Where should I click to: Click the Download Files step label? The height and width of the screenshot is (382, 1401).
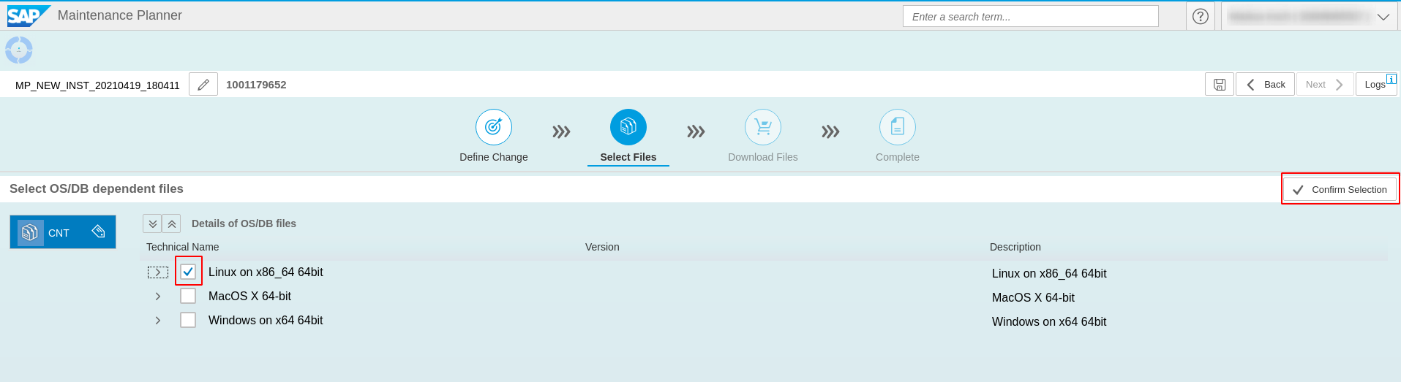763,157
